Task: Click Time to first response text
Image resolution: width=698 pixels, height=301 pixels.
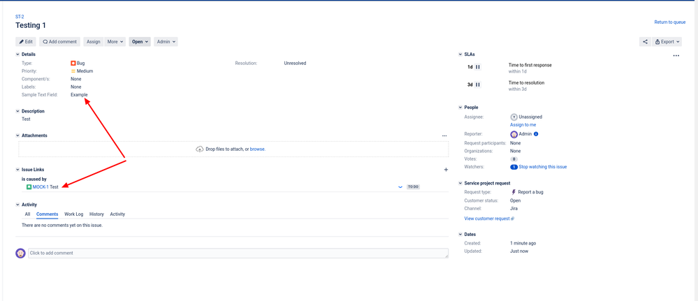Action: [x=530, y=65]
